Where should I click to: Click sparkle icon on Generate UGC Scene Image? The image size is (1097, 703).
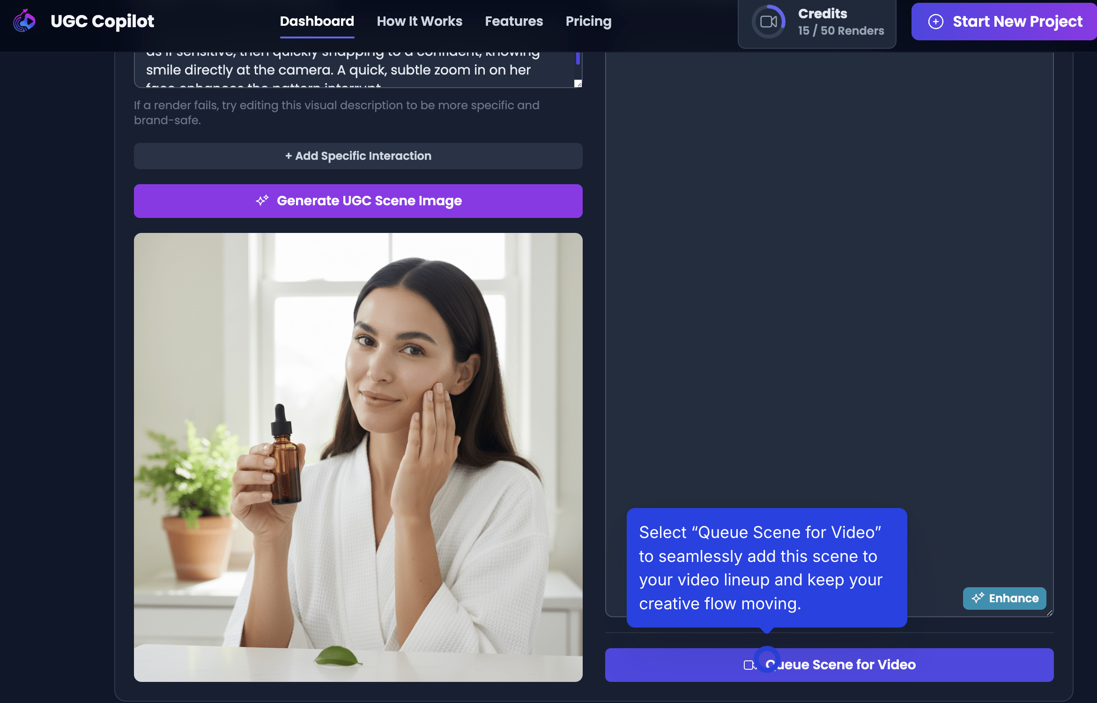tap(262, 201)
